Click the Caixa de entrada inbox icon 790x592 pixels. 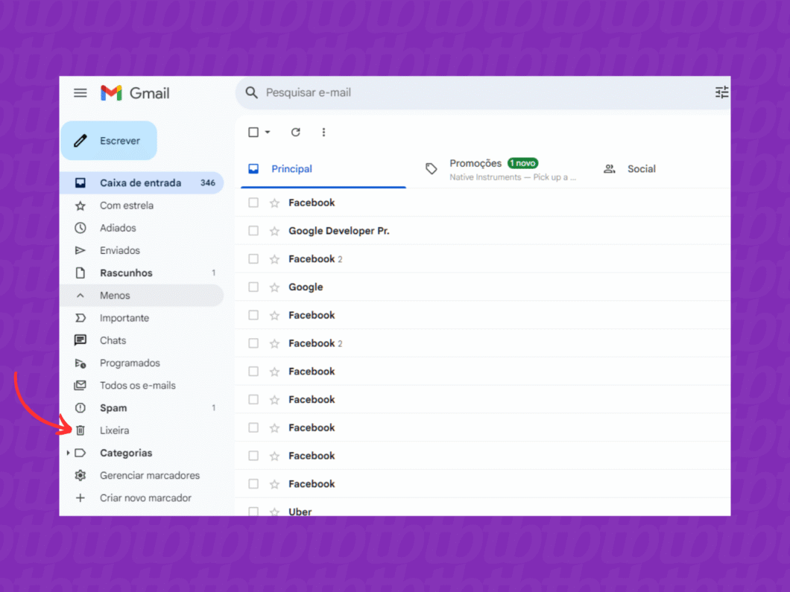(x=80, y=182)
